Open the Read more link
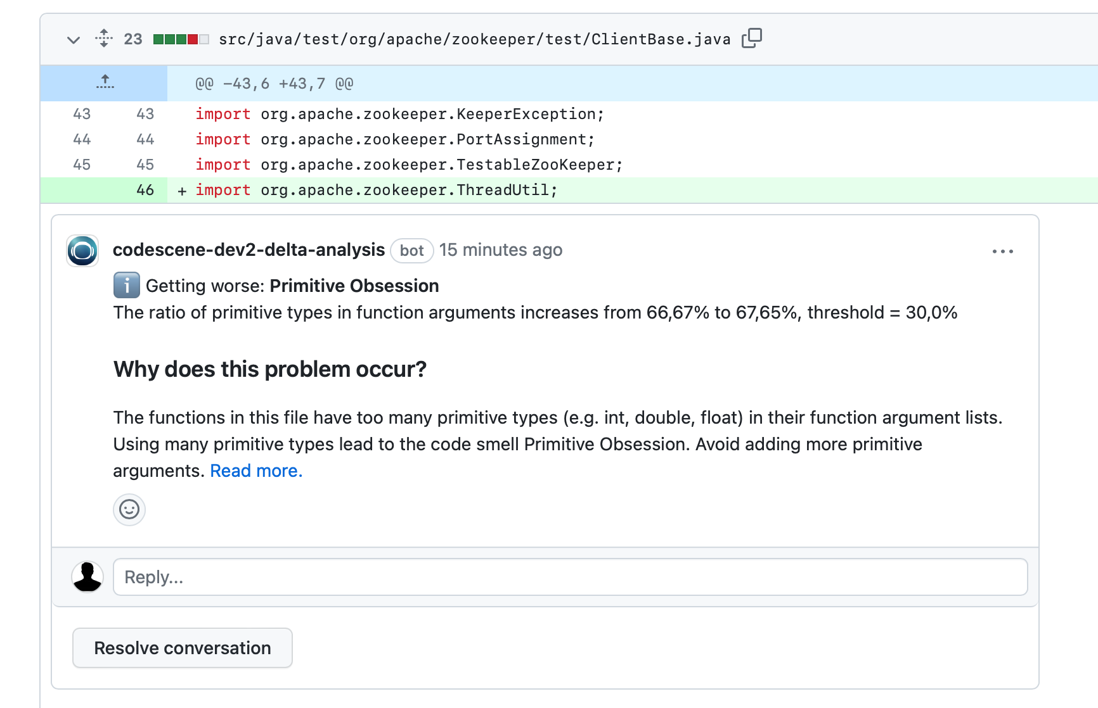Screen dimensions: 1098x708 pos(256,471)
